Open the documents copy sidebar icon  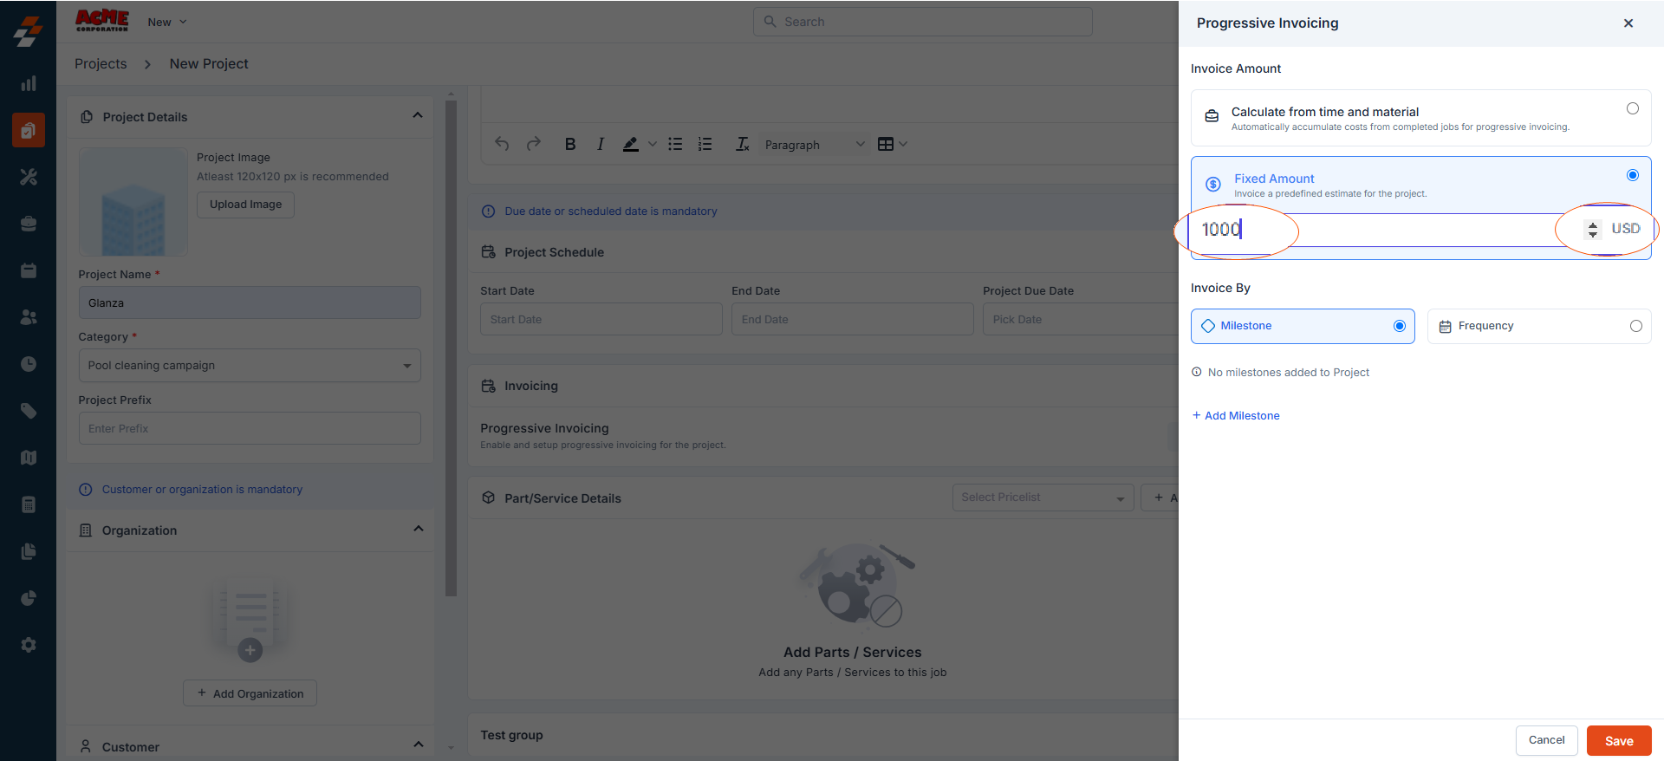point(29,551)
